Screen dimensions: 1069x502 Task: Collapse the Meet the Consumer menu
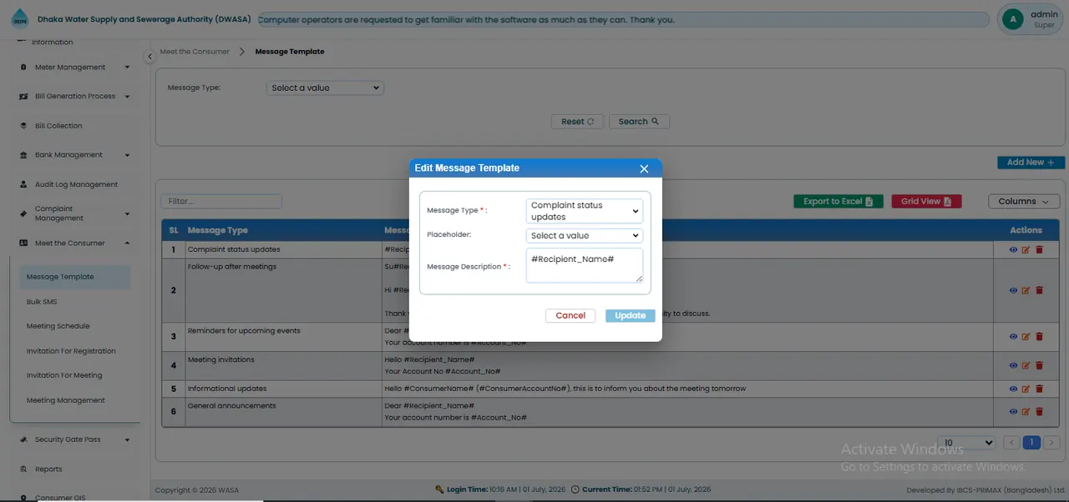click(74, 243)
